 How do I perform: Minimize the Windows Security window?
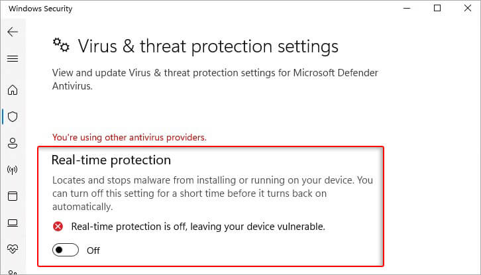point(407,9)
